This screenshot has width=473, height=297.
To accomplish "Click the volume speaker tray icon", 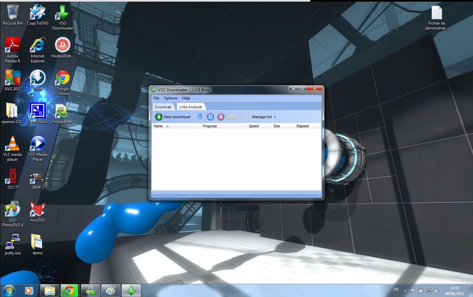I will click(437, 291).
